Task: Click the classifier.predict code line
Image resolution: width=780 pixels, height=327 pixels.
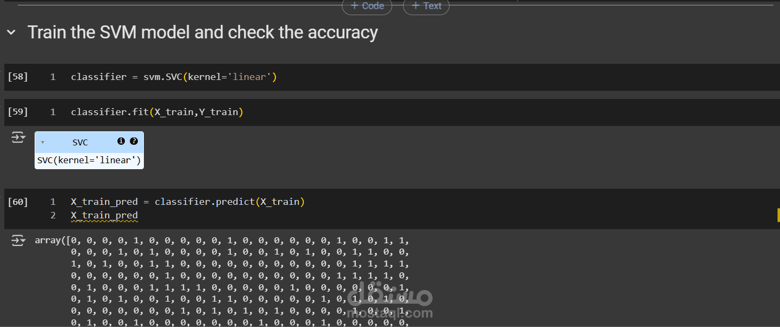Action: tap(188, 202)
